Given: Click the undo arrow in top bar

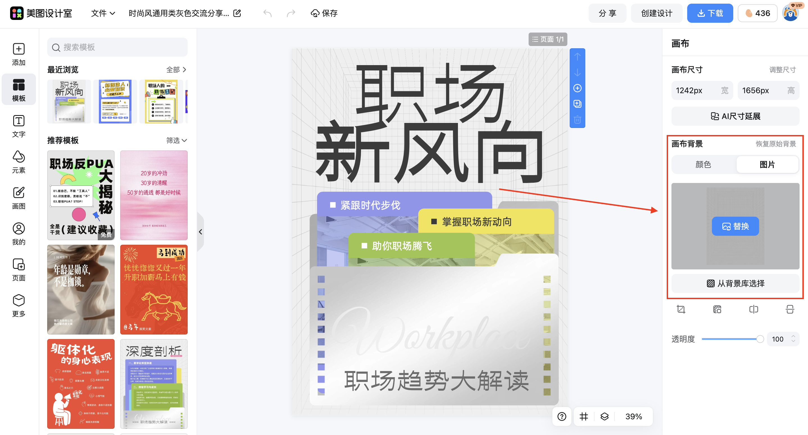Looking at the screenshot, I should 267,13.
